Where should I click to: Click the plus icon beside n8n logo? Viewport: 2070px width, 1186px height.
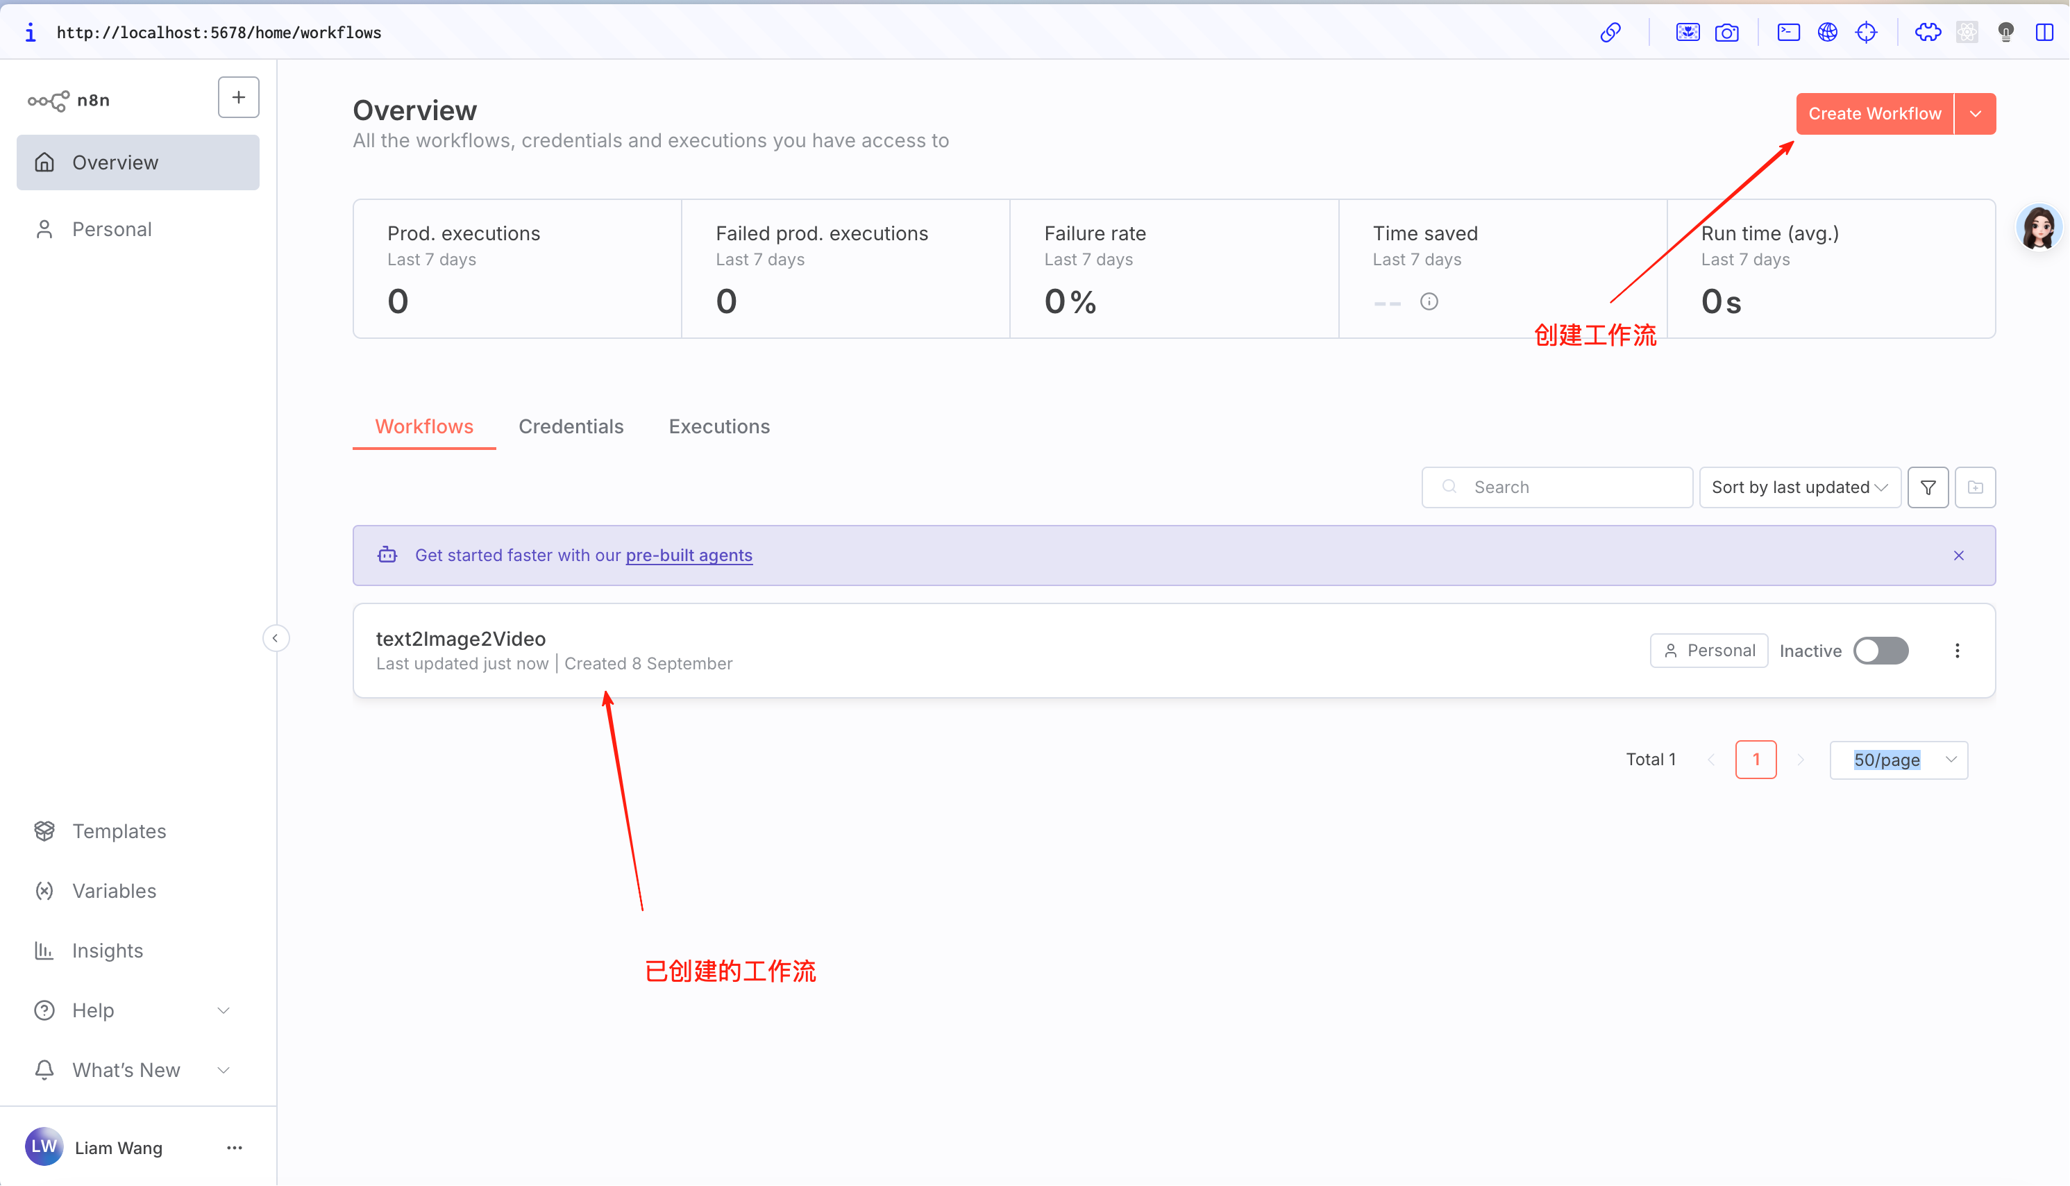[x=238, y=98]
